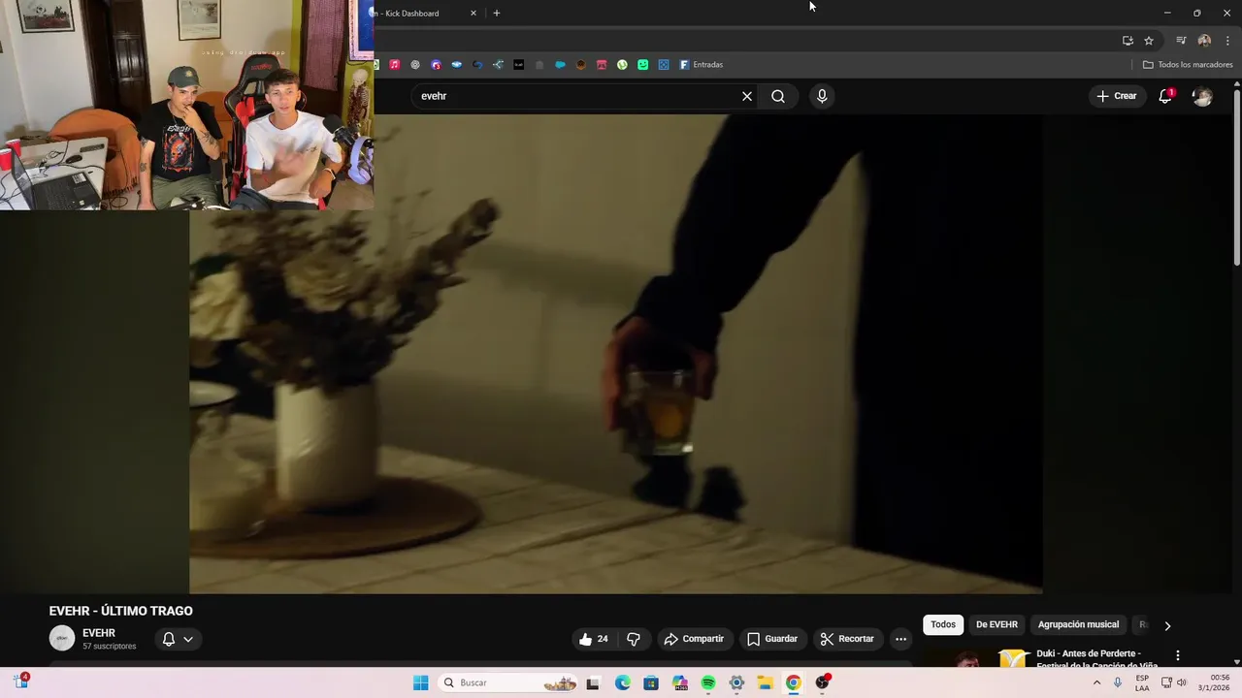Click the EVEHR channel avatar

62,638
